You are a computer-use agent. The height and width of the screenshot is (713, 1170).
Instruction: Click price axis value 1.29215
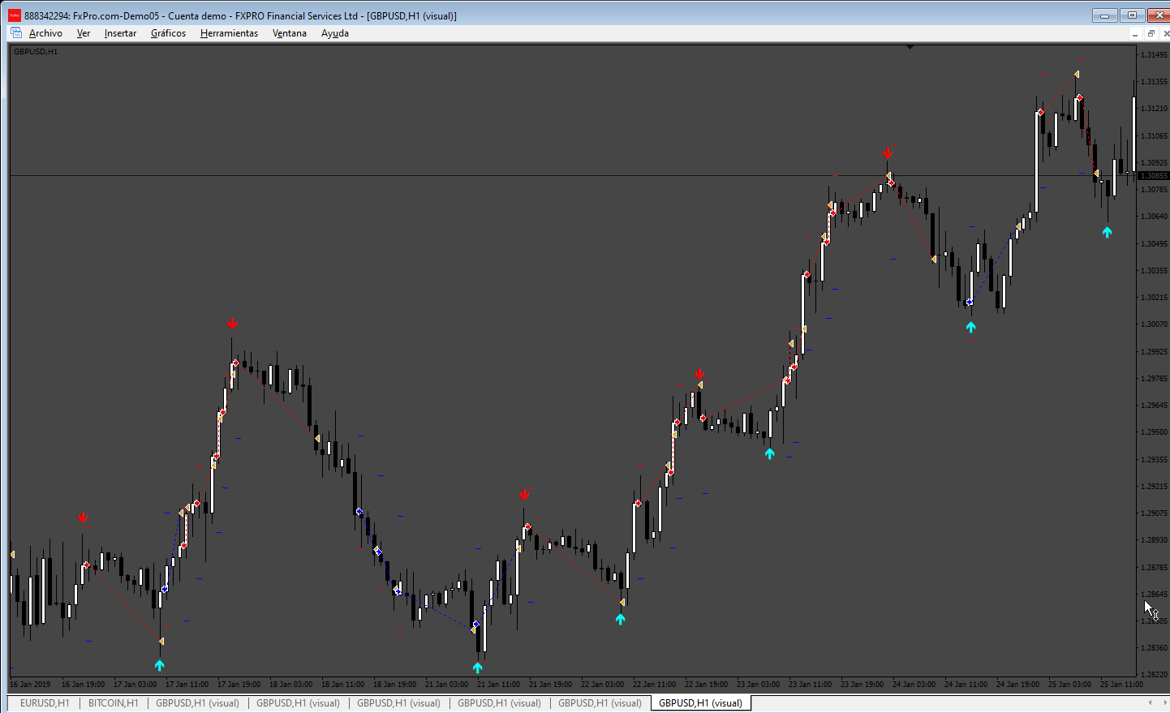tap(1154, 487)
